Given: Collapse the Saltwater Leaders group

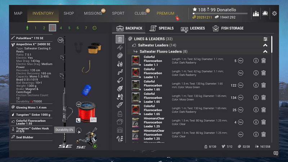Looking at the screenshot, I should (x=265, y=45).
